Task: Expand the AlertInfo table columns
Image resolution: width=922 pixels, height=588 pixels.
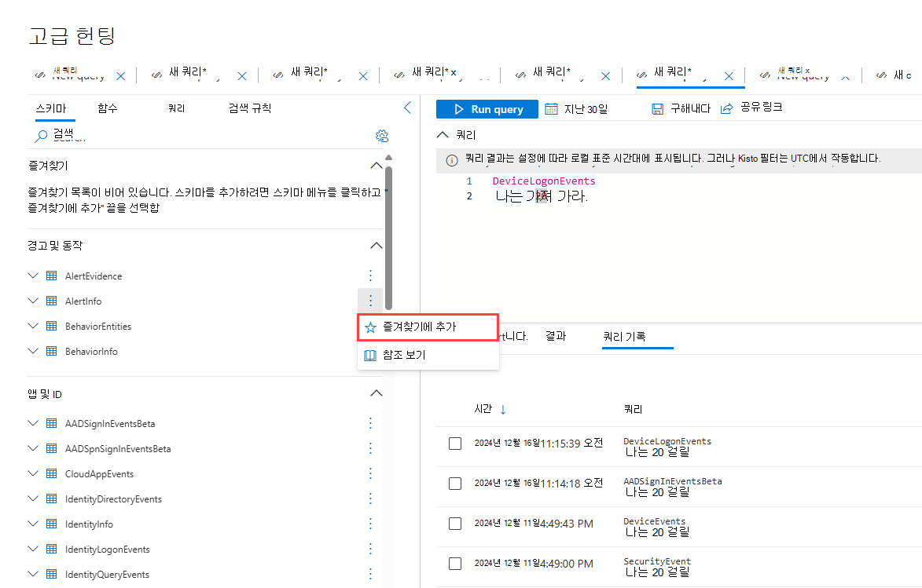Action: click(x=33, y=301)
